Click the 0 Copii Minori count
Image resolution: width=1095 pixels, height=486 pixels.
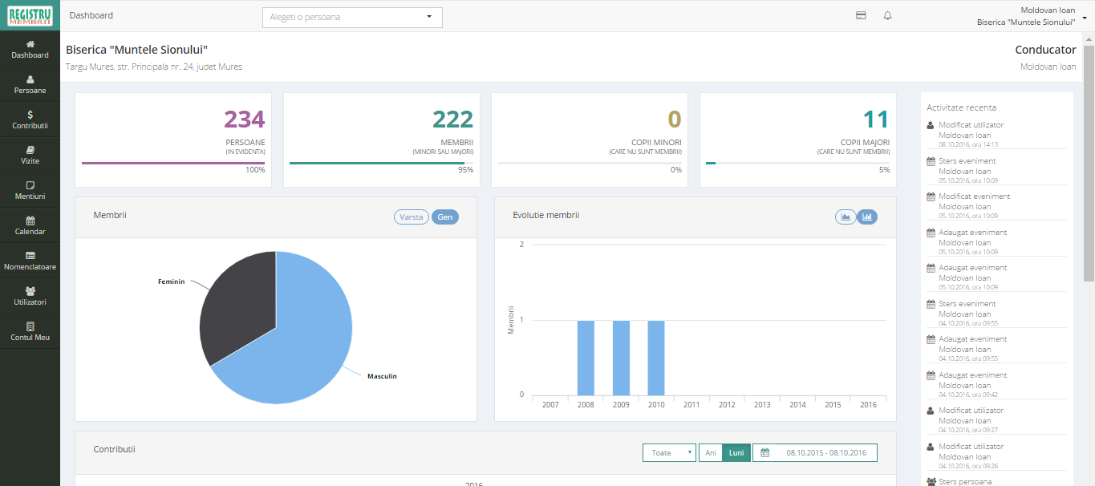tap(675, 119)
